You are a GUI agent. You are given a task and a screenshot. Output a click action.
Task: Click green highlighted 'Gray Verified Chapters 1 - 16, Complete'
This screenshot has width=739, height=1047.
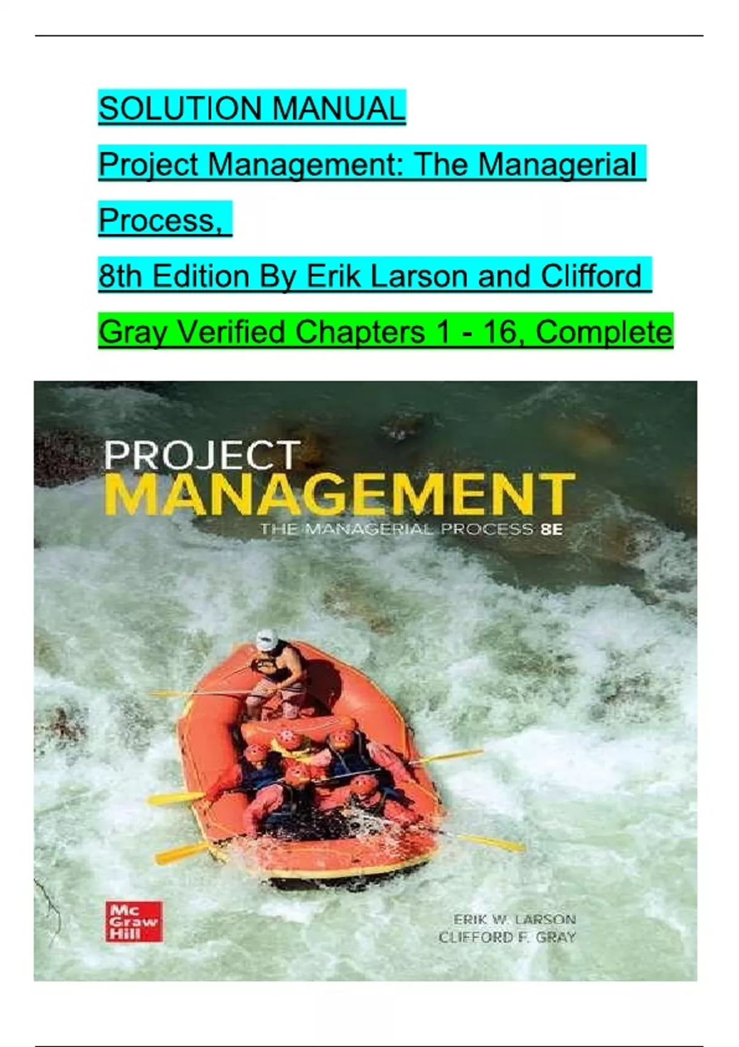point(386,332)
